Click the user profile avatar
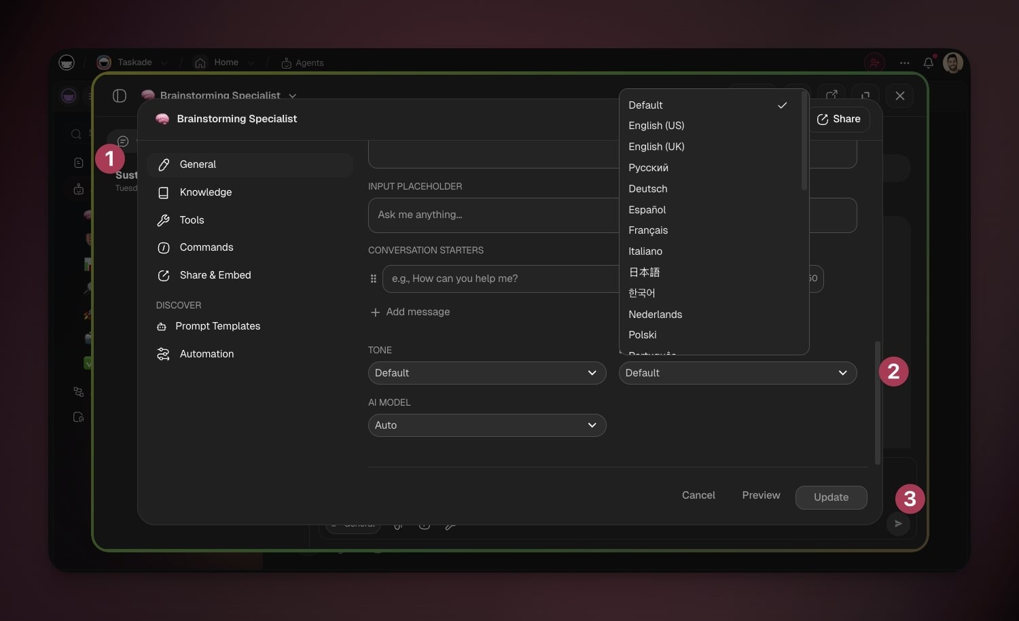 click(952, 63)
